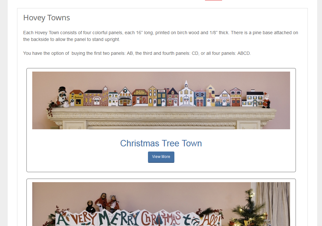Click the brick clock tower building
The height and width of the screenshot is (226, 322).
[x=96, y=96]
